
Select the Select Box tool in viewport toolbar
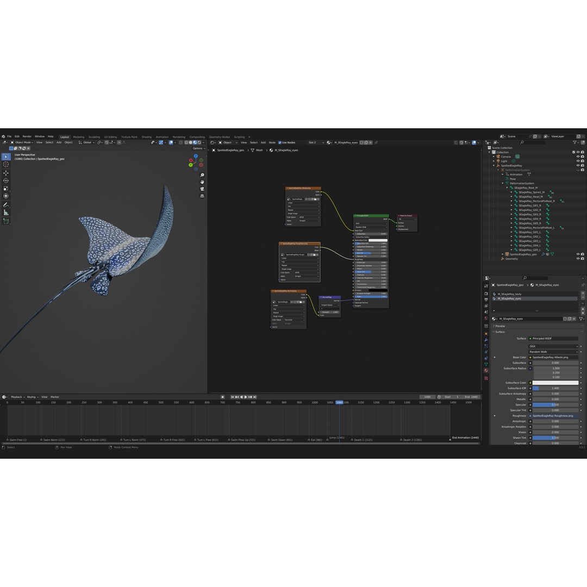pyautogui.click(x=6, y=157)
